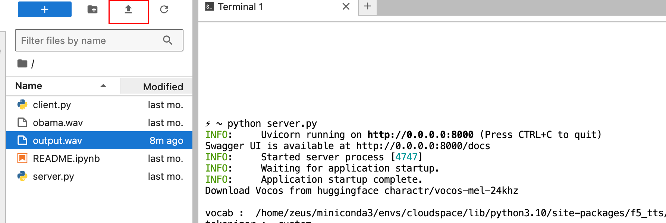Click the search magnifier icon in filter
This screenshot has width=666, height=223.
pos(168,40)
